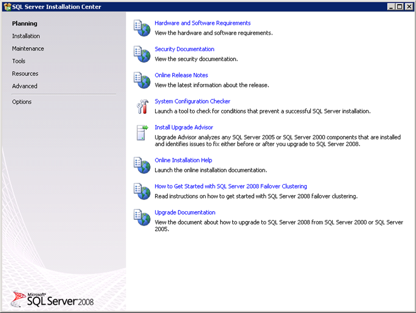Image resolution: width=416 pixels, height=313 pixels.
Task: Click text 'Launch the online installation documentation.'
Action: [x=211, y=170]
